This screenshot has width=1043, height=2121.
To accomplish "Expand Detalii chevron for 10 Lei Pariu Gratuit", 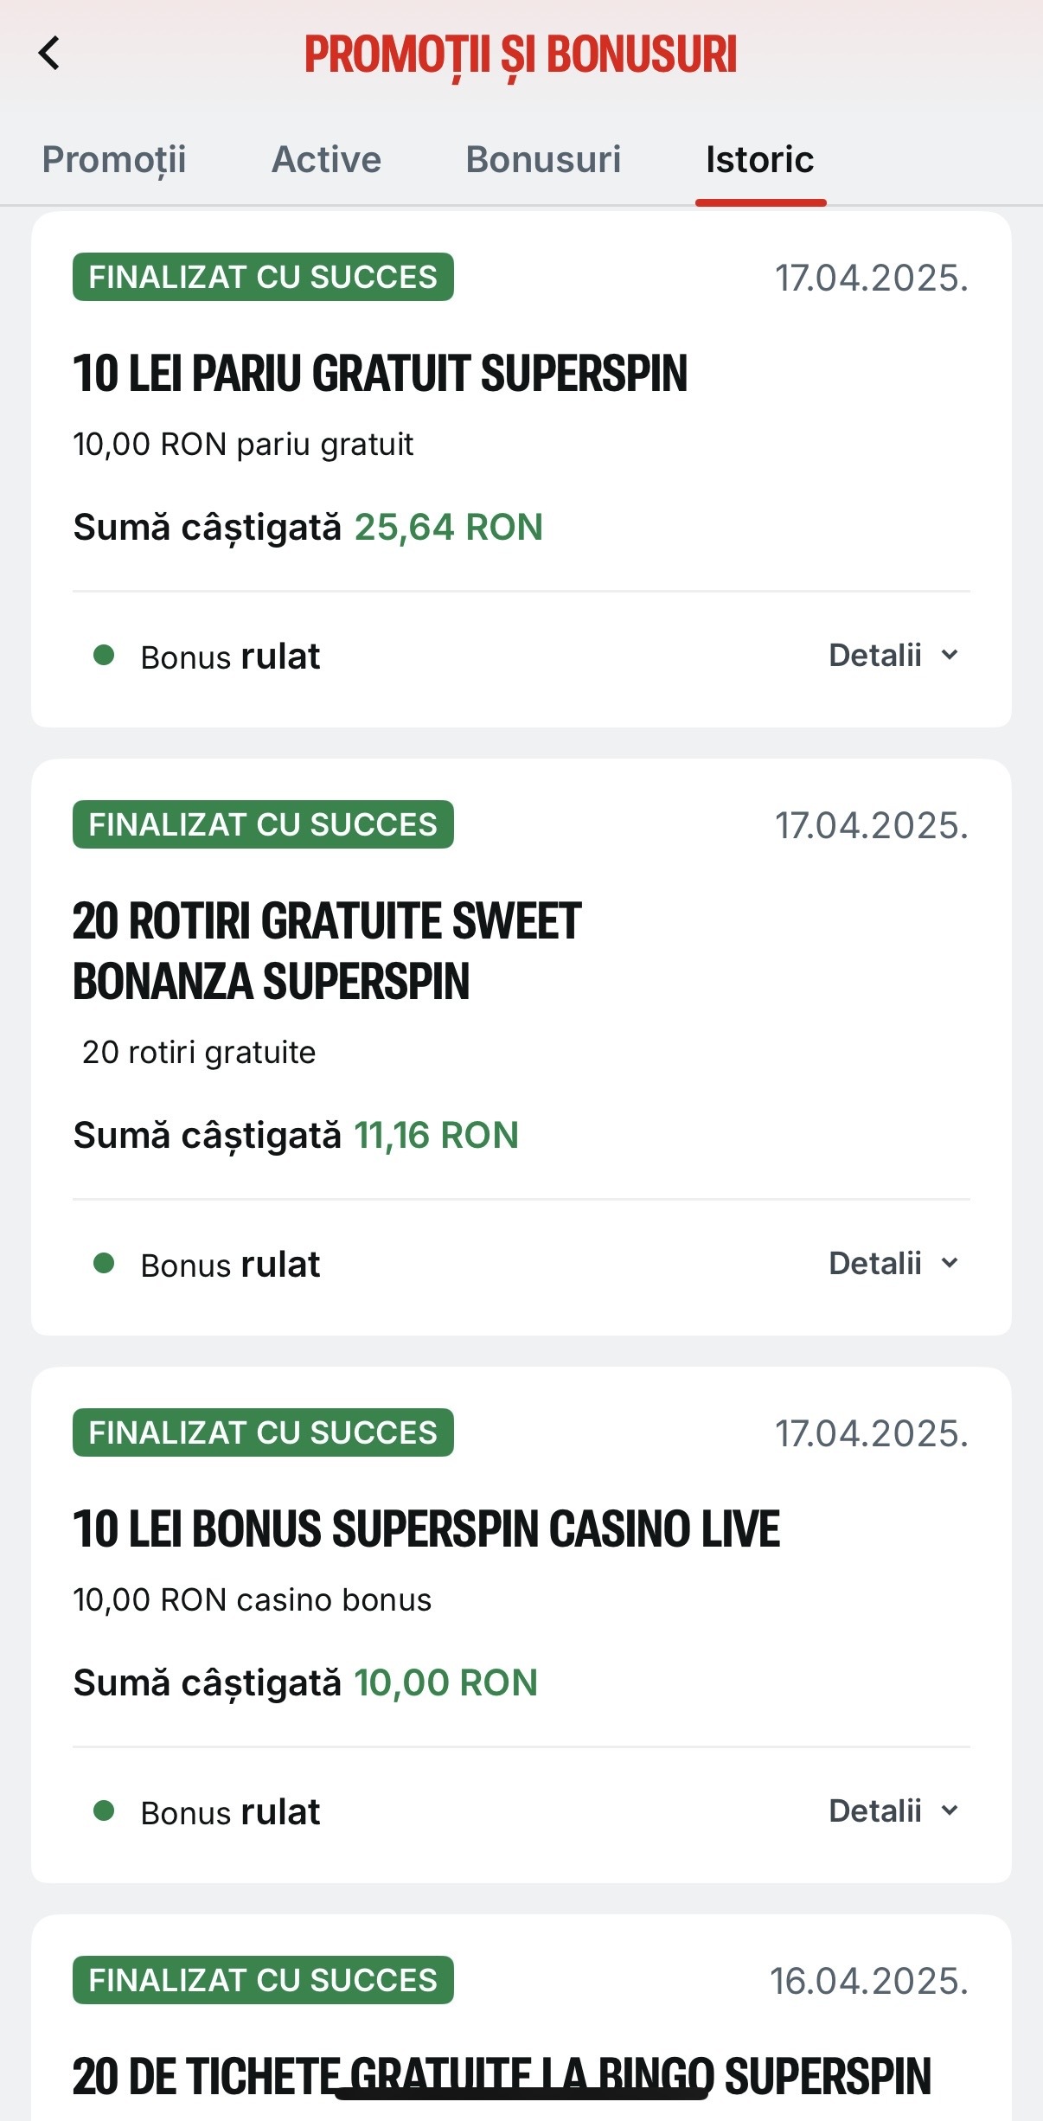I will (894, 656).
